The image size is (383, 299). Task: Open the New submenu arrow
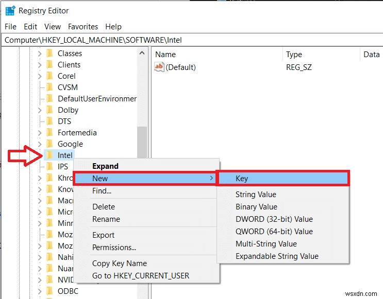(x=211, y=178)
